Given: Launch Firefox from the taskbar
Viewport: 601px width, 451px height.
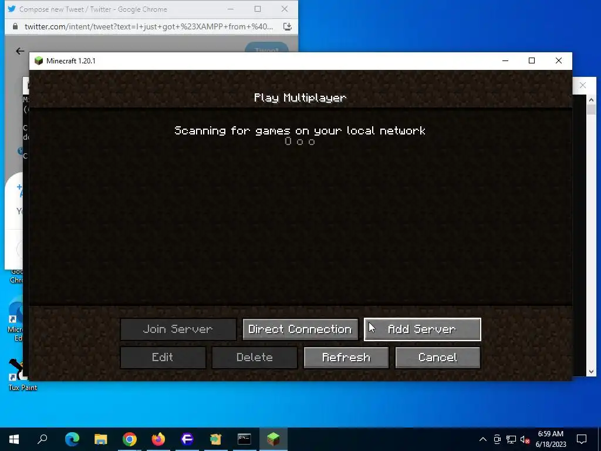Looking at the screenshot, I should tap(158, 439).
